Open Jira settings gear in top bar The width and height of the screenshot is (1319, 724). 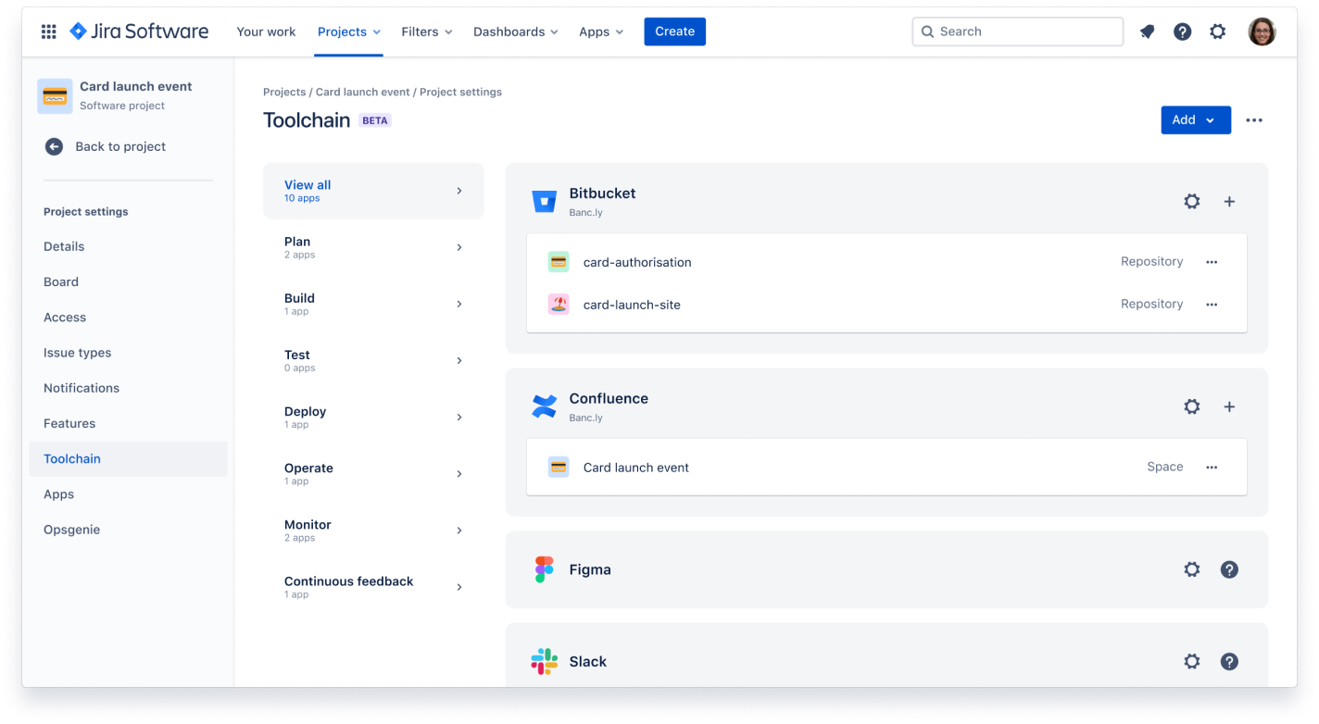[1217, 31]
